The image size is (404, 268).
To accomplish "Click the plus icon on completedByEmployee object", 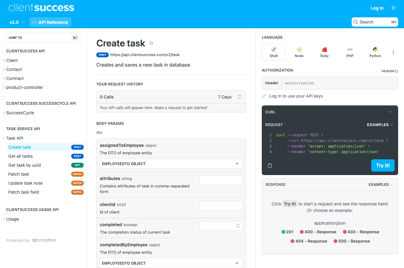I will [x=237, y=263].
